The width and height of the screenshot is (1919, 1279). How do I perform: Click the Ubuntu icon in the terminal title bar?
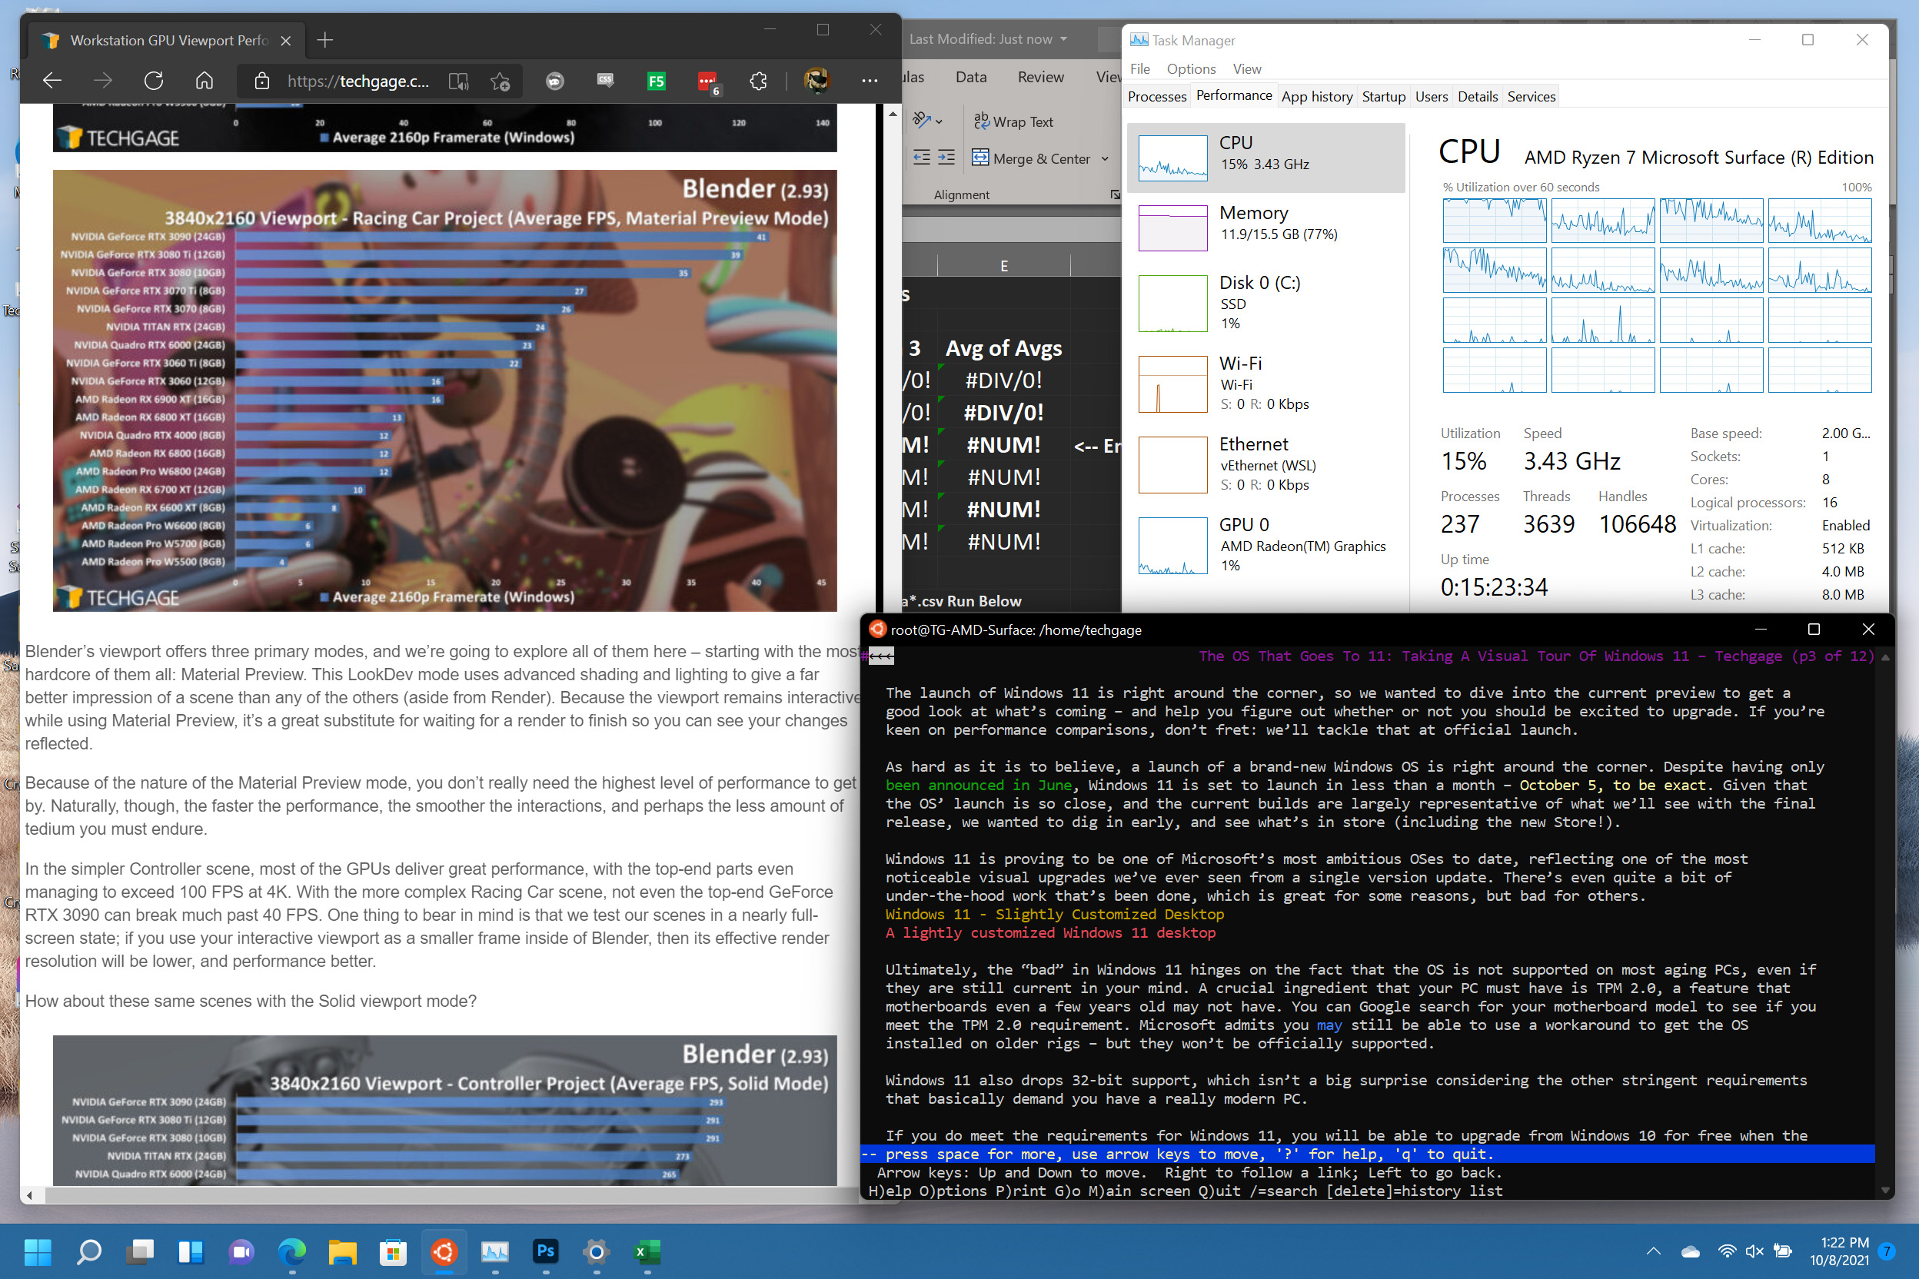click(877, 629)
